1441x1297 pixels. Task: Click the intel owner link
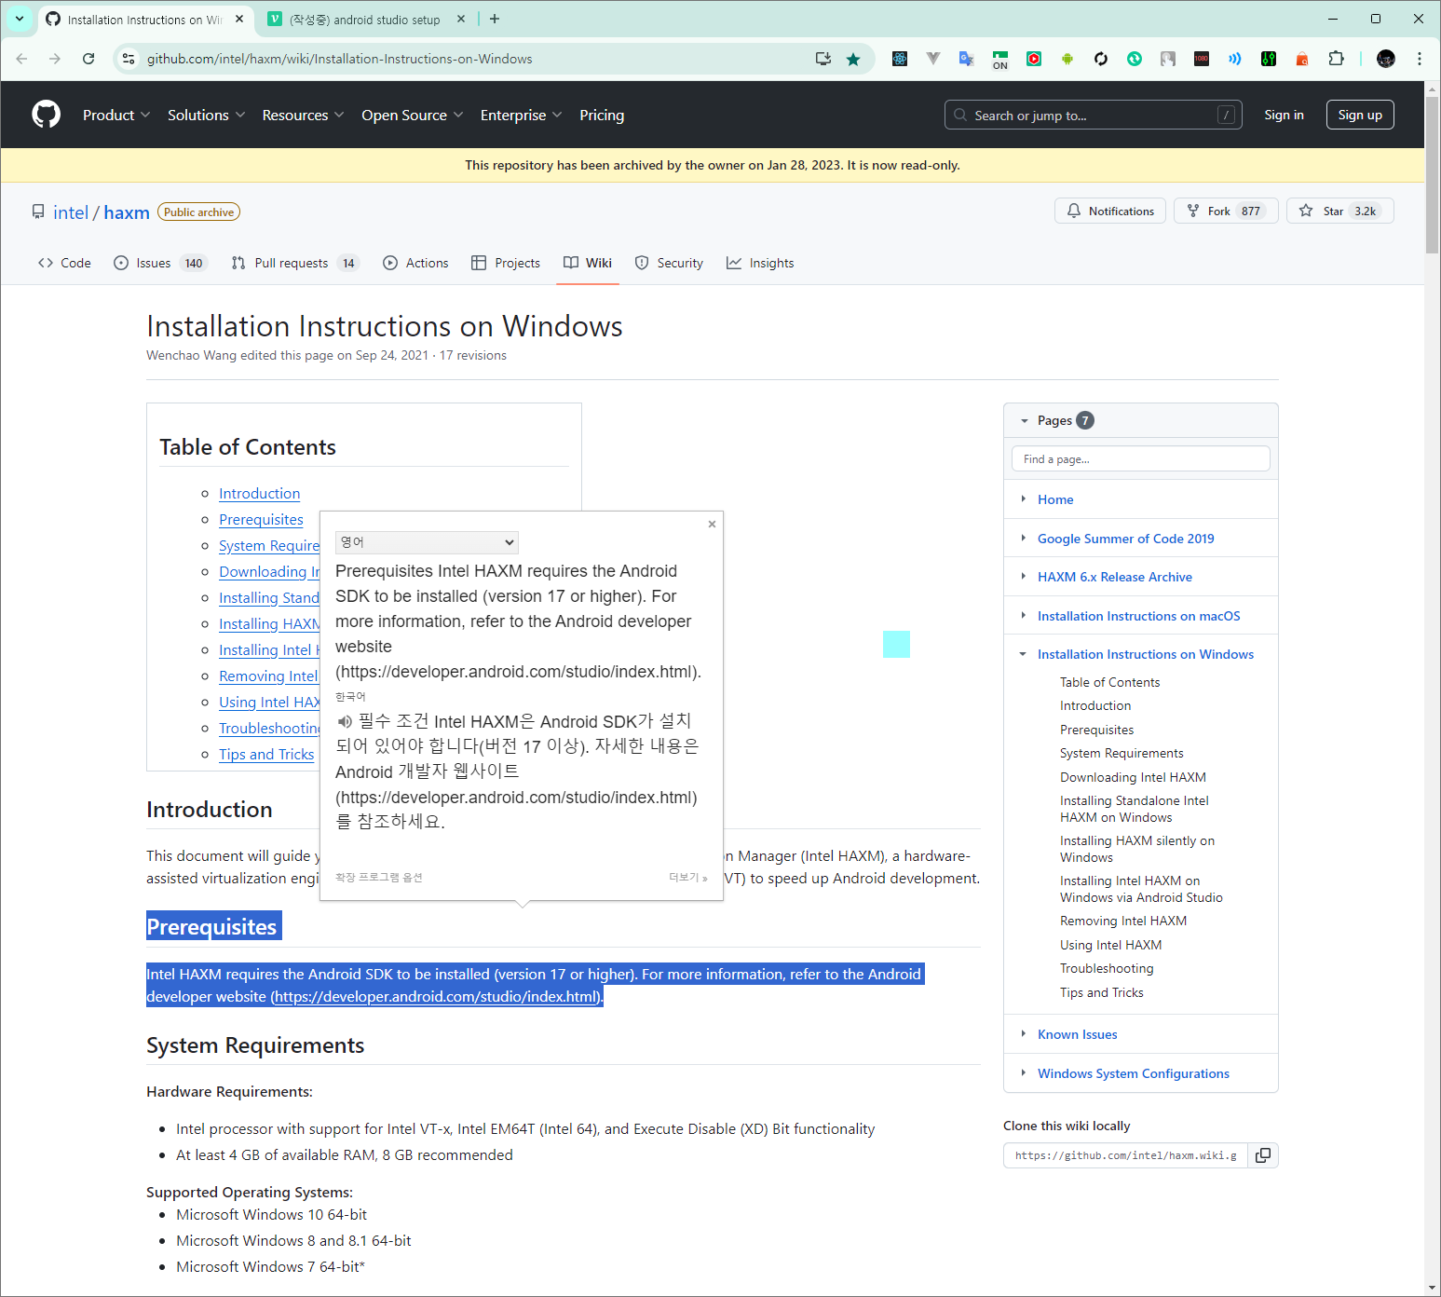(x=71, y=212)
